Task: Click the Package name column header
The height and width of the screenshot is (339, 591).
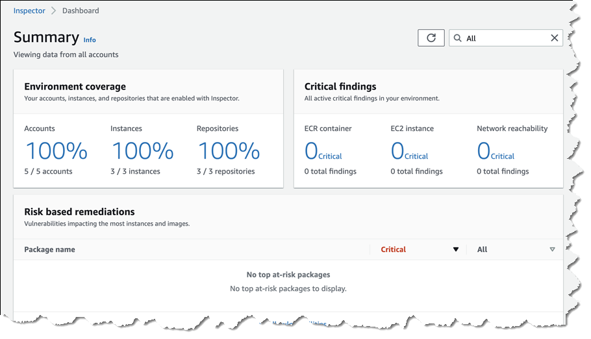Action: pos(49,250)
